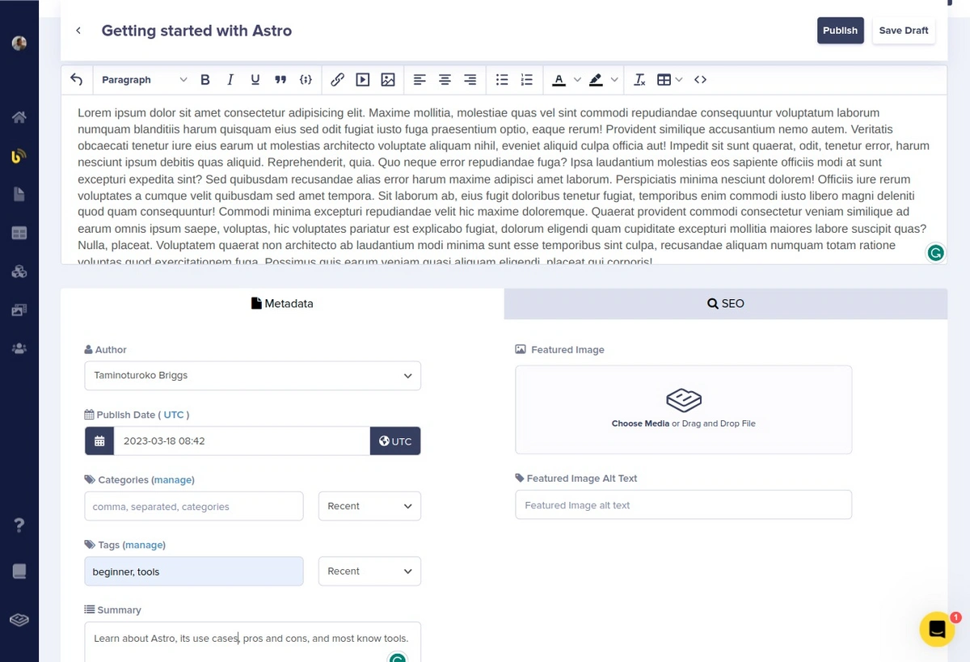Viewport: 970px width, 662px height.
Task: Go to Home in the sidebar
Action: (x=19, y=117)
